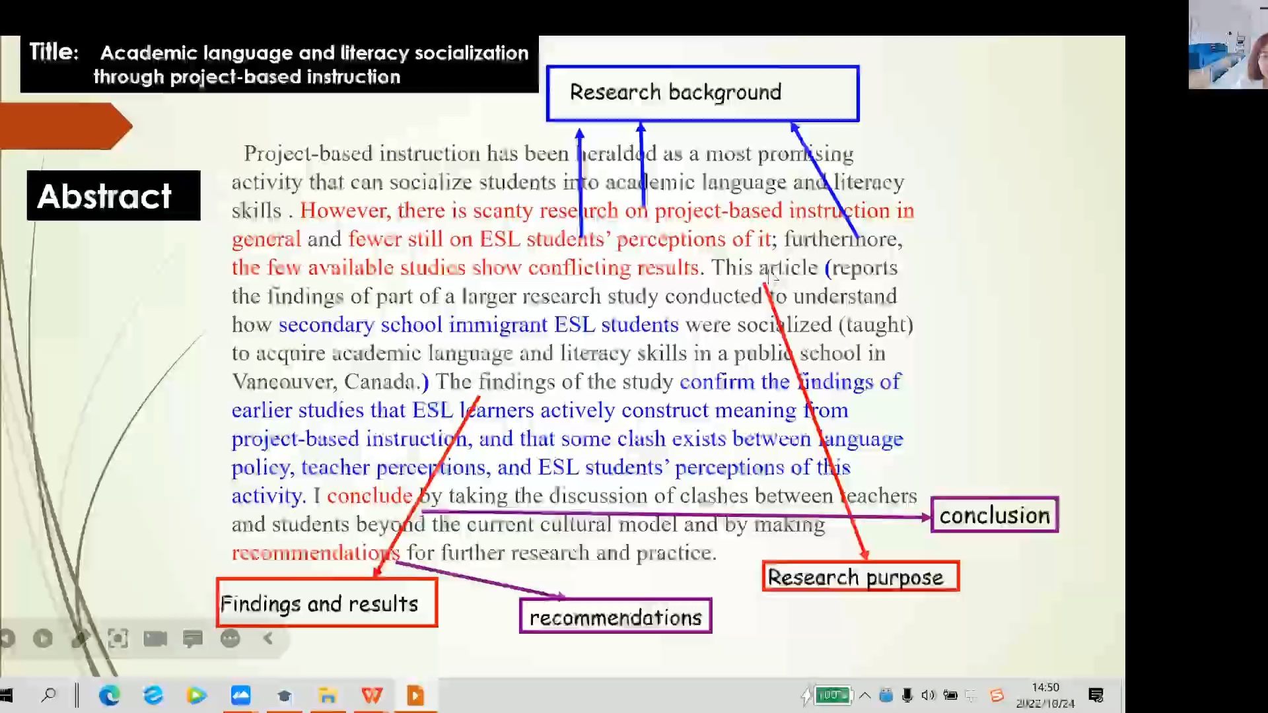This screenshot has height=713, width=1268.
Task: Click the Research background box
Action: click(701, 92)
